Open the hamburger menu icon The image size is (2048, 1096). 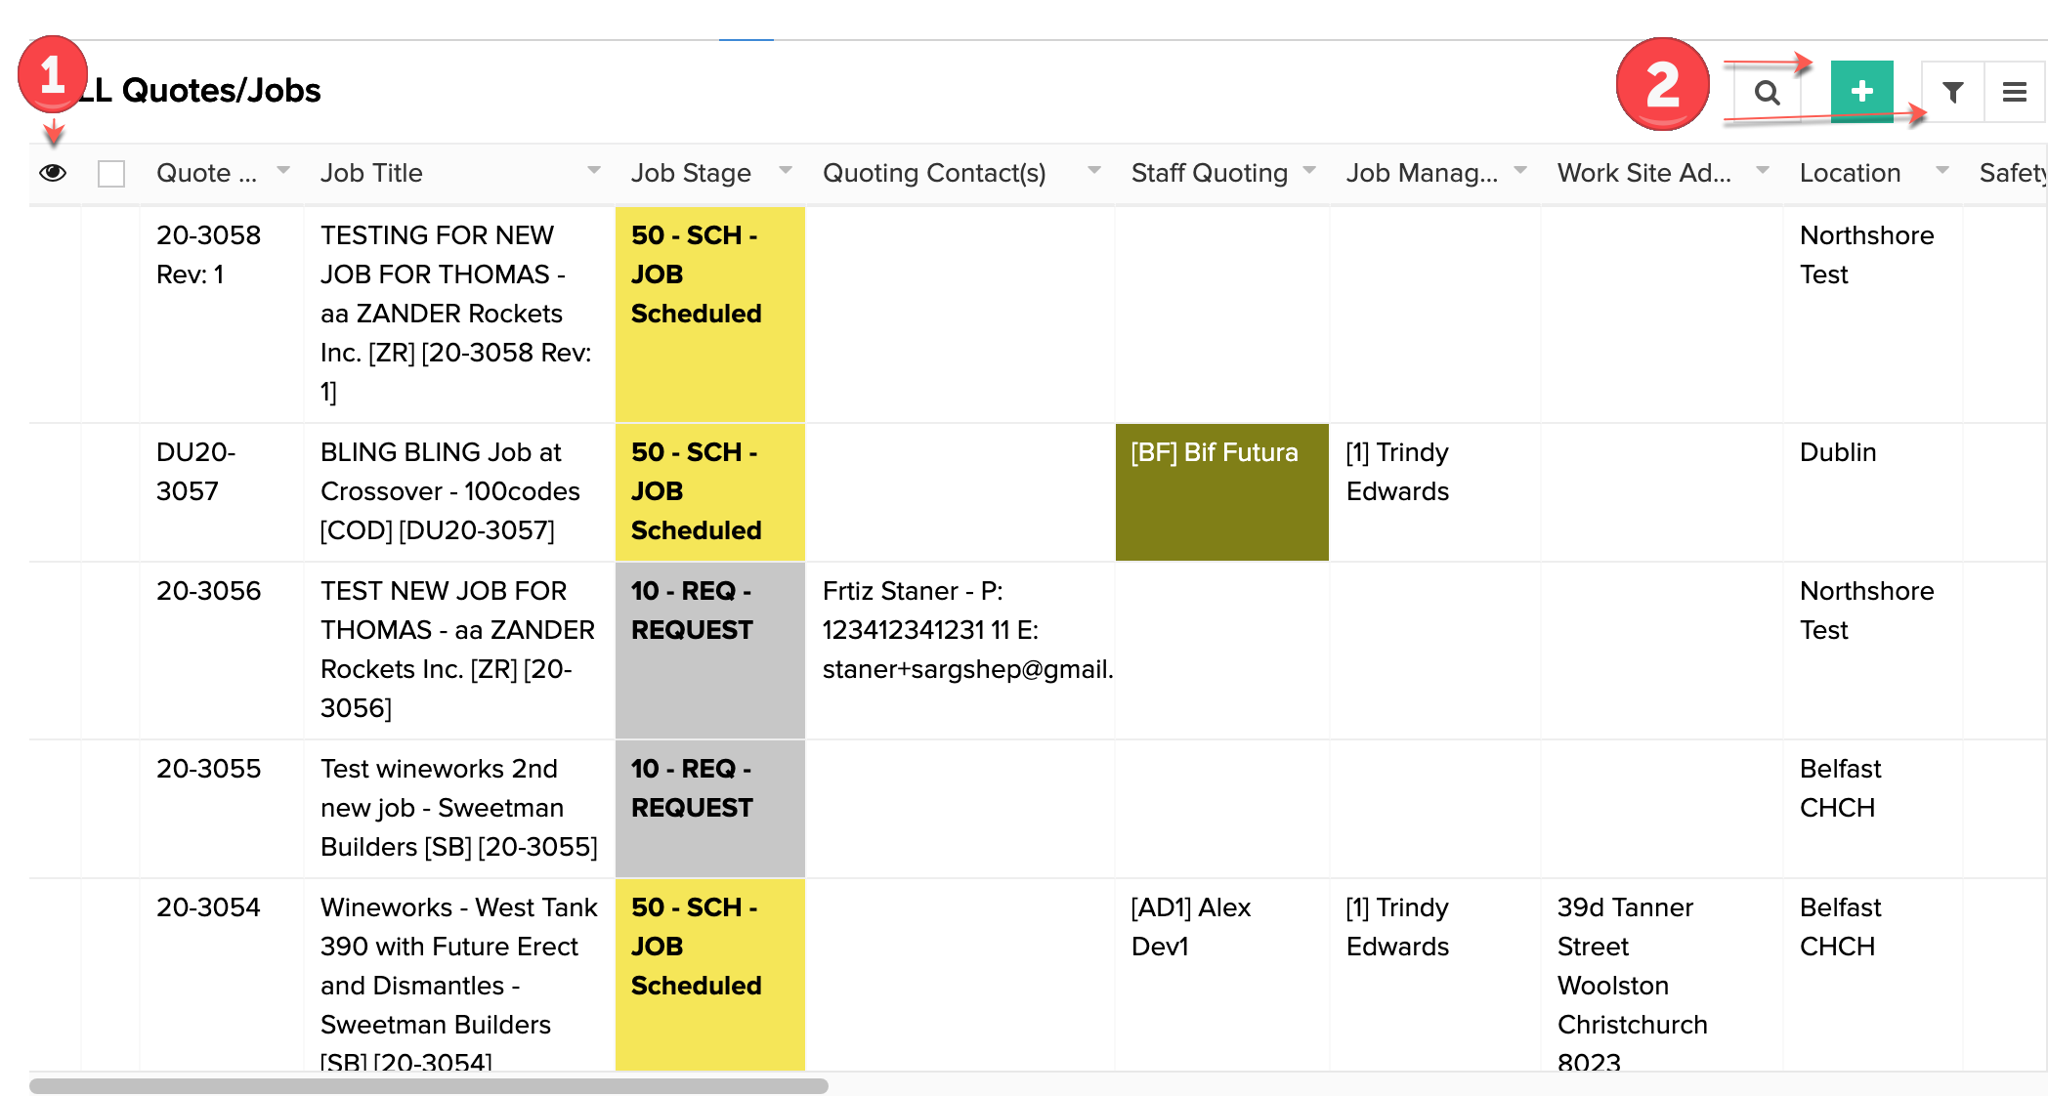click(2014, 93)
